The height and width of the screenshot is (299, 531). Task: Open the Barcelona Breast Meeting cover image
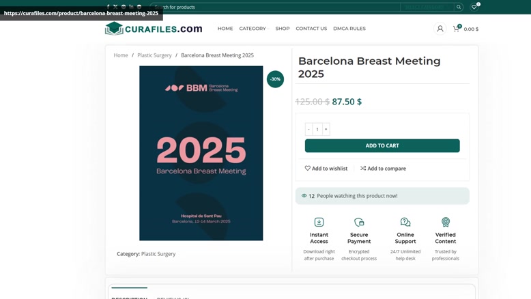(201, 153)
